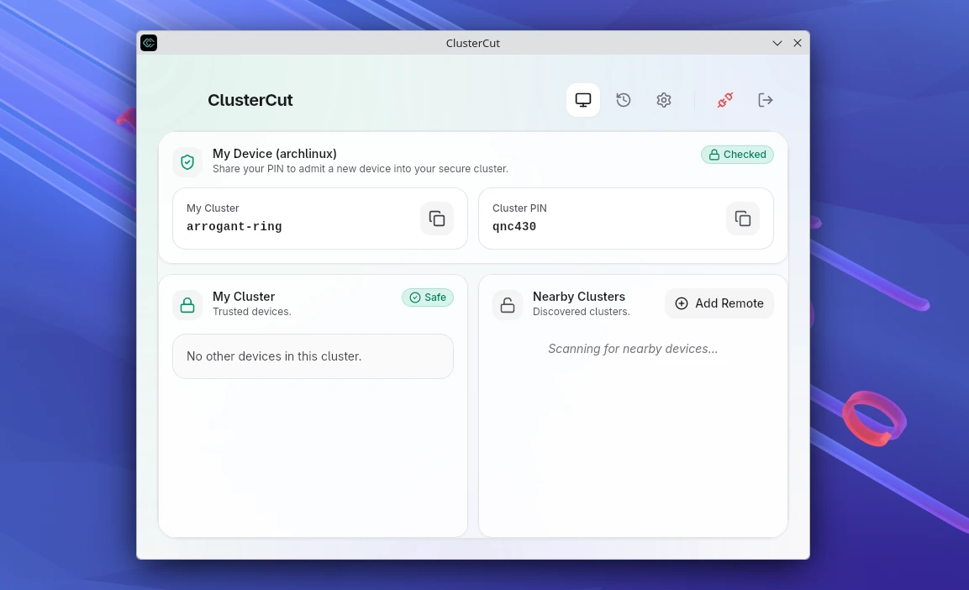969x590 pixels.
Task: Select the "My Device (archlinux)" label
Action: point(274,154)
